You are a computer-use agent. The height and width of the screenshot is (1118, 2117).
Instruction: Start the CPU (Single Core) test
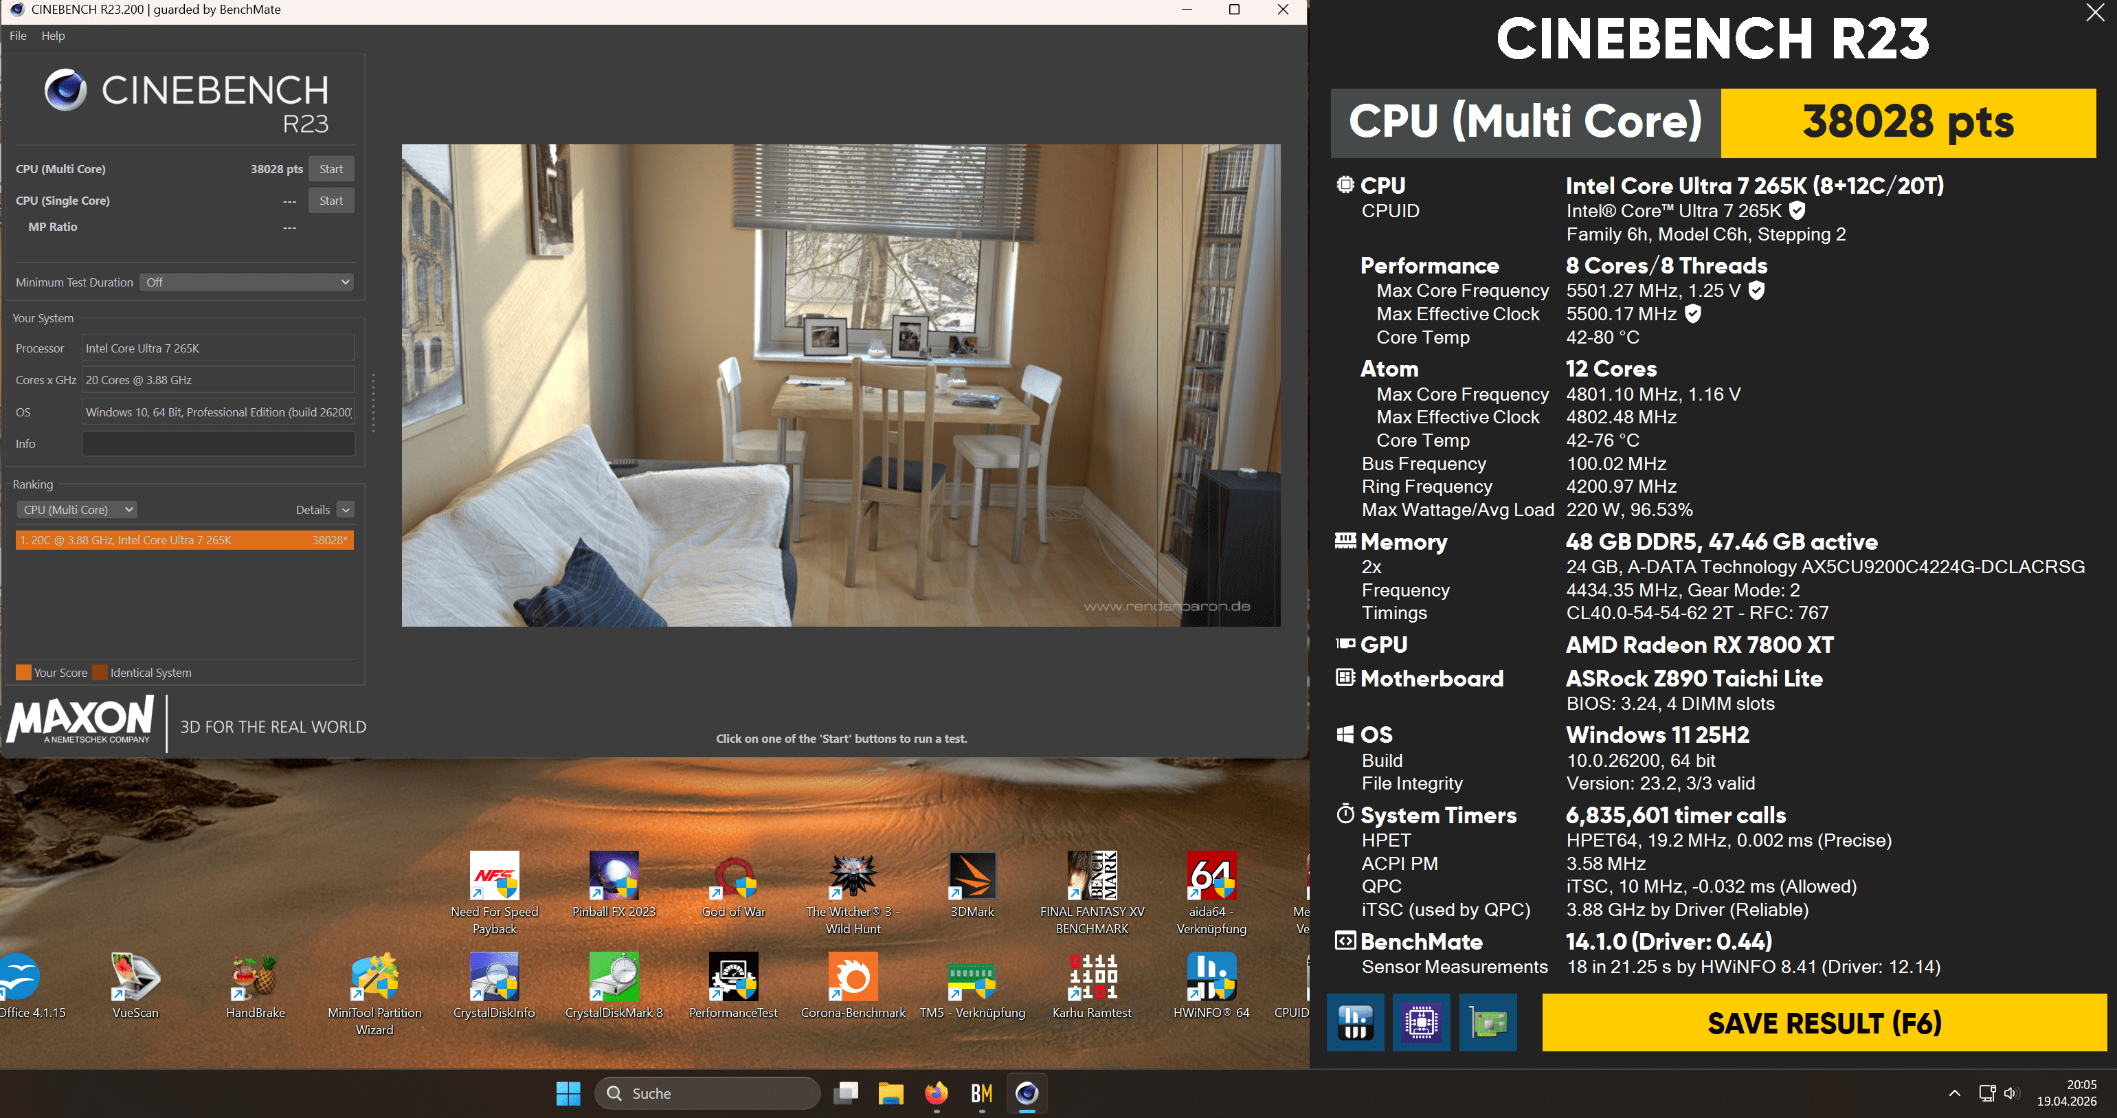coord(331,201)
